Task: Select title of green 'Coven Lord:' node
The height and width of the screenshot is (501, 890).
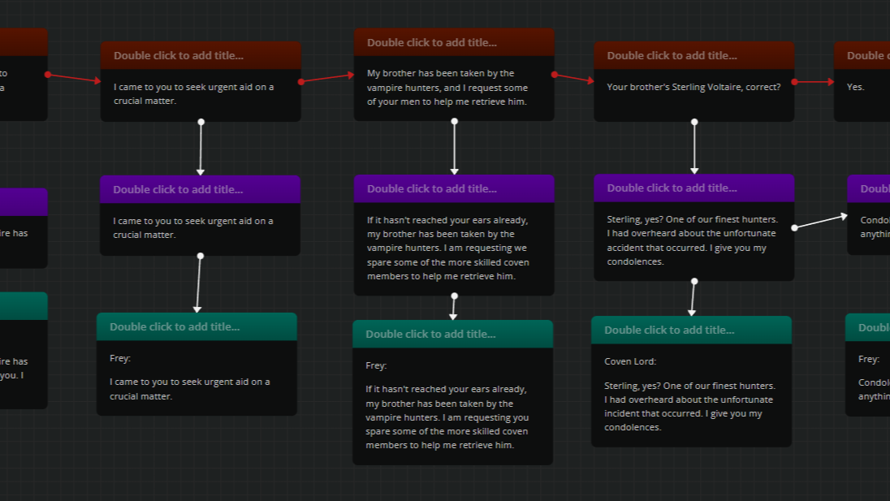Action: tap(669, 330)
